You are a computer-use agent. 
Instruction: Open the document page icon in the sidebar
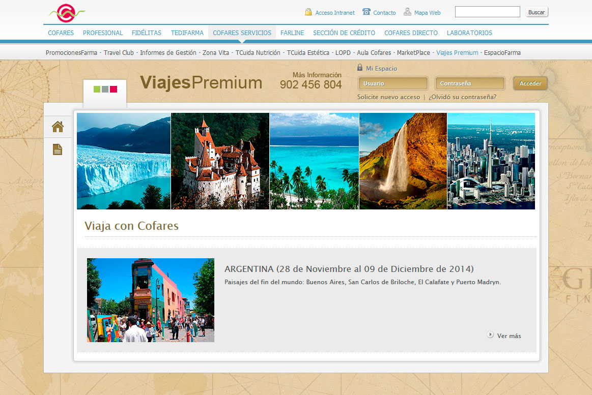coord(58,149)
